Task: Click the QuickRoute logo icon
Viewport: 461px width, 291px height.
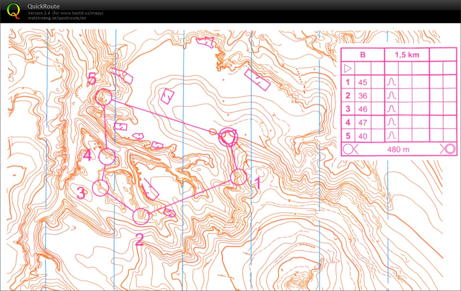Action: 14,11
